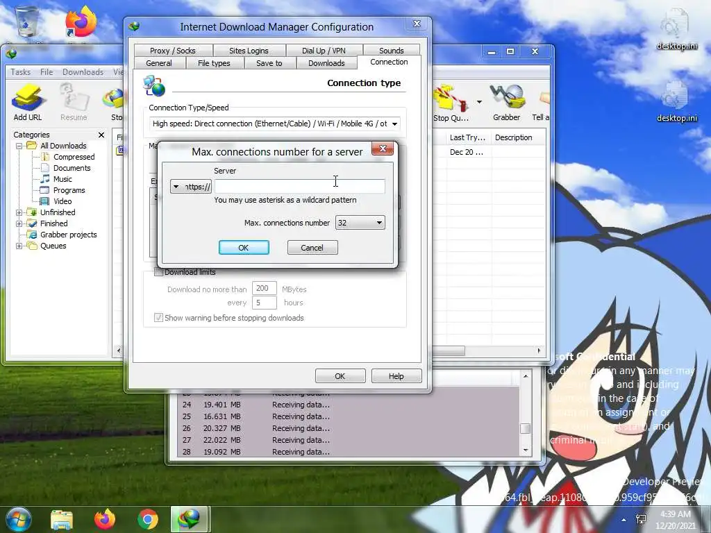Select Grabber projects in the tree

pos(69,235)
